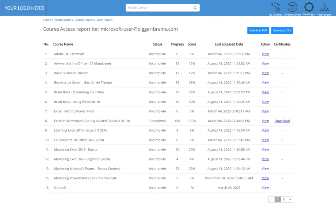Select 'Excel - Intro to Power Pivot' text
This screenshot has height=206, width=336.
tap(74, 111)
